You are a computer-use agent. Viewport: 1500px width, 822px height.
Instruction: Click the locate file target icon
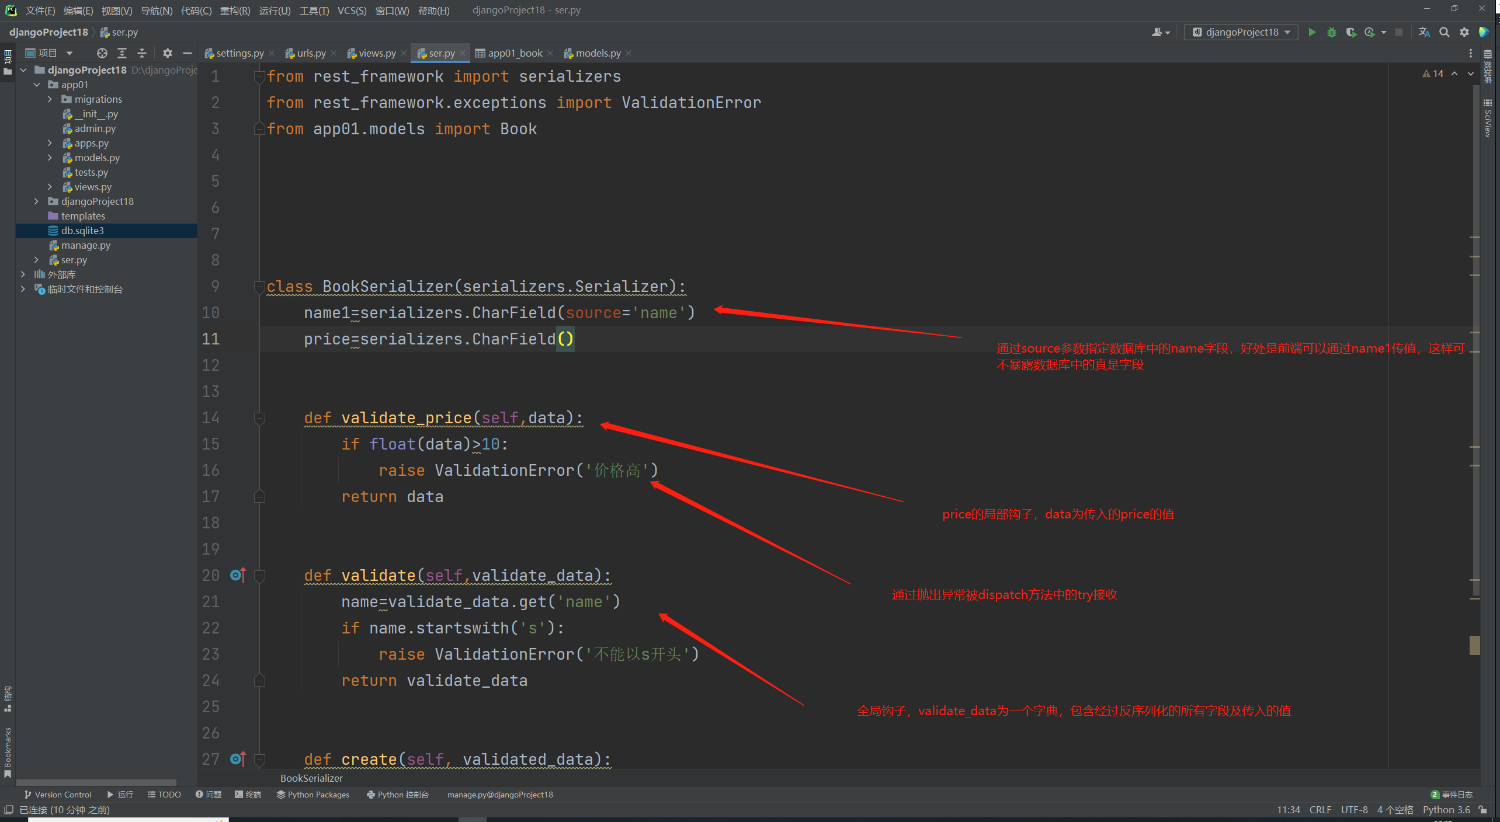coord(102,53)
